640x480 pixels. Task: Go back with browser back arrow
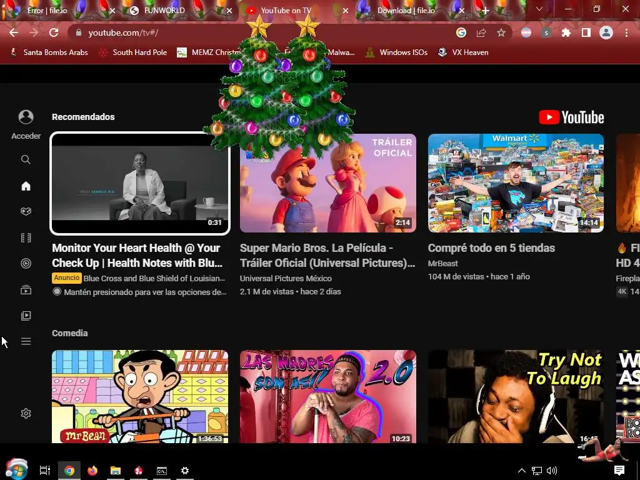point(14,32)
